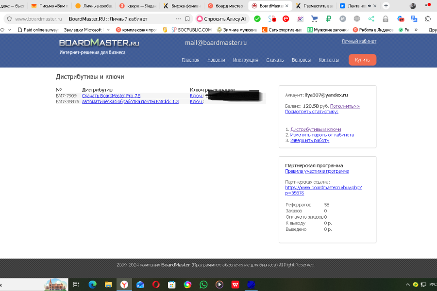Switch to the Биржа фриланса tab
The height and width of the screenshot is (291, 437).
tap(182, 5)
